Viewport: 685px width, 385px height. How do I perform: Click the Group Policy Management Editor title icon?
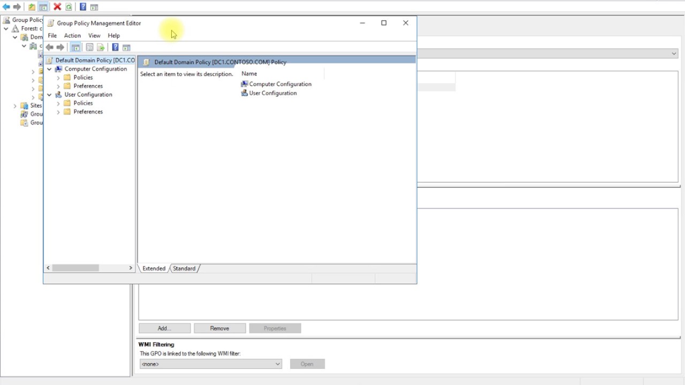pyautogui.click(x=51, y=23)
